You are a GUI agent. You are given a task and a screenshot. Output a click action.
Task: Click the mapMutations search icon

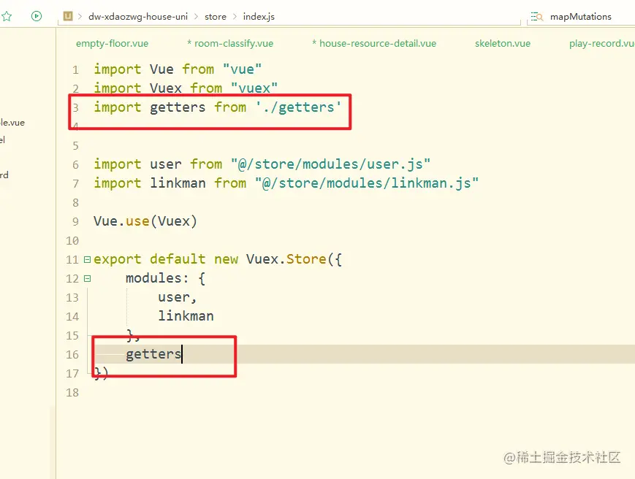pos(537,17)
